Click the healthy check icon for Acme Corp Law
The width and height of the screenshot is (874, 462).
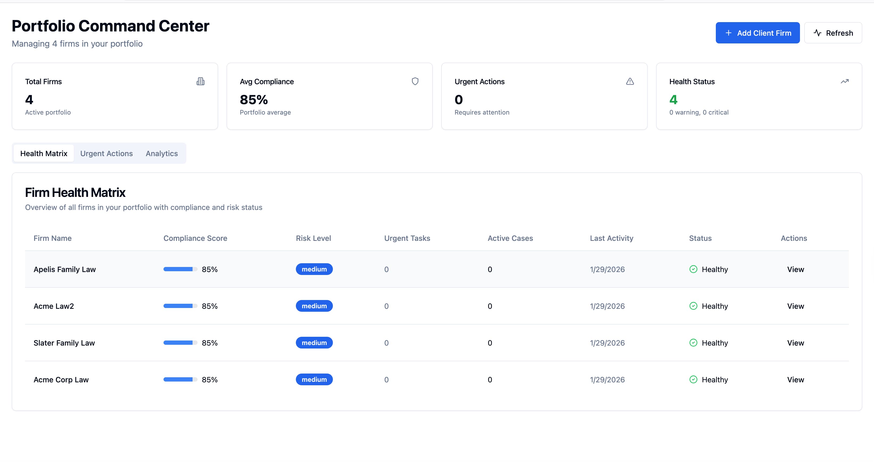pyautogui.click(x=693, y=379)
